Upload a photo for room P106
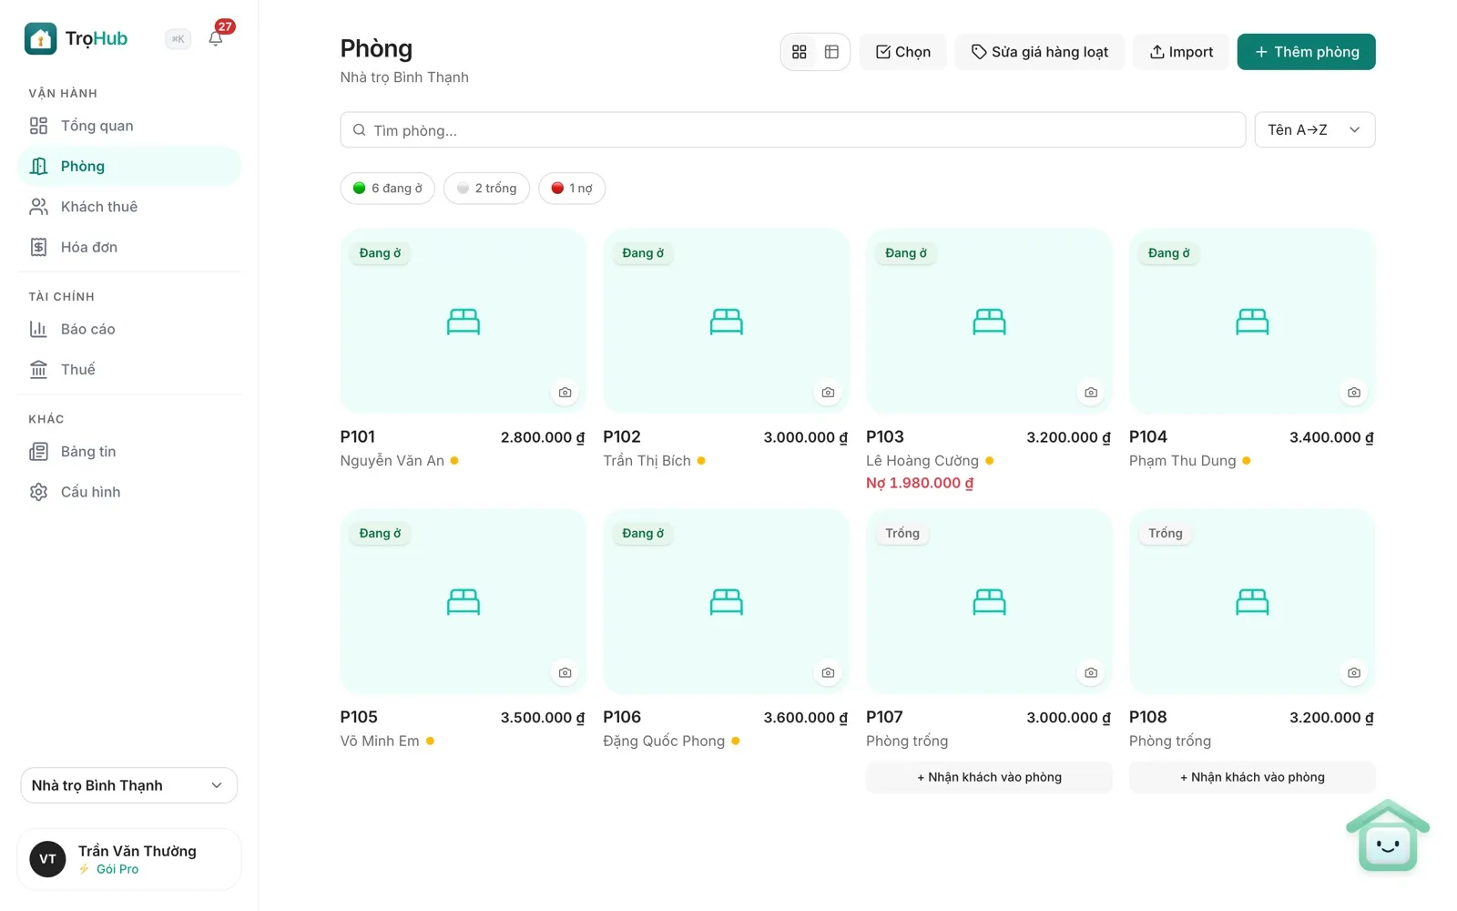 coord(828,673)
